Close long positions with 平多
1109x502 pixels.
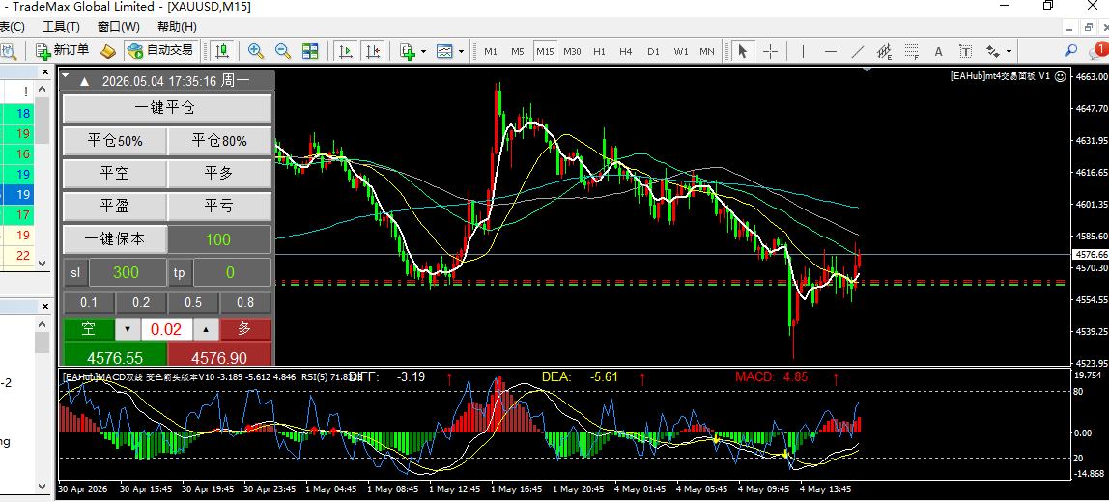coord(219,173)
